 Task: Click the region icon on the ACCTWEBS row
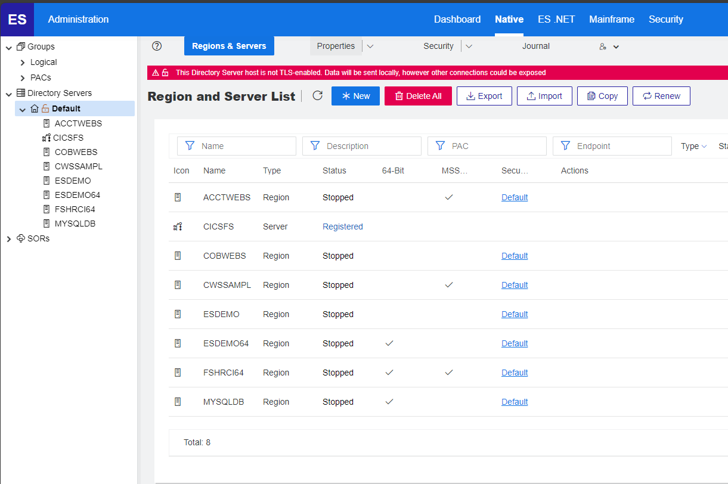[178, 197]
